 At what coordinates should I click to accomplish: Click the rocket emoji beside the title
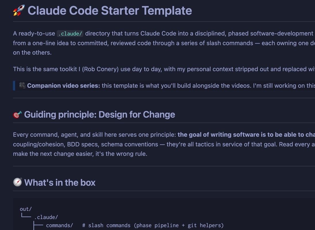tap(19, 10)
